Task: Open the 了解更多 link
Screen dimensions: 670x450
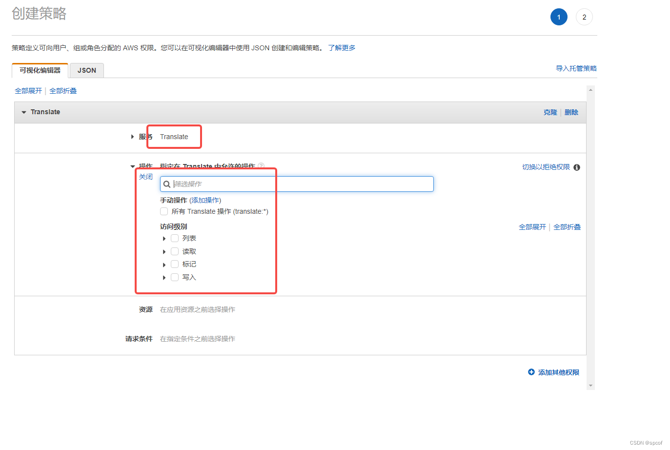Action: tap(342, 48)
